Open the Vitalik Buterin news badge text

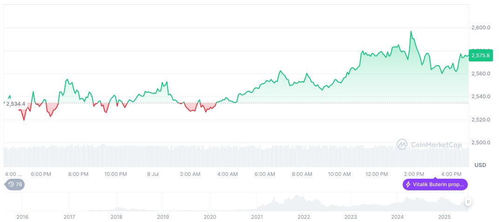click(x=438, y=184)
